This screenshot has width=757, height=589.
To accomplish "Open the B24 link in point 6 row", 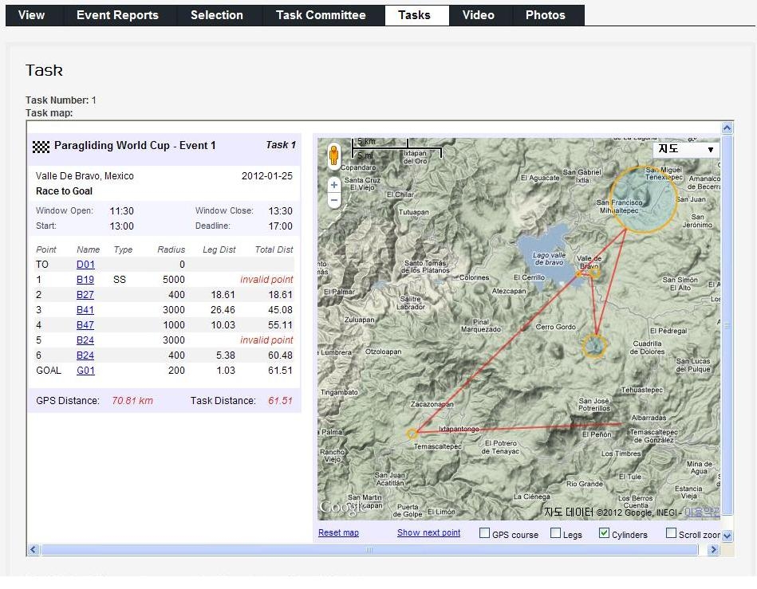I will coord(85,355).
